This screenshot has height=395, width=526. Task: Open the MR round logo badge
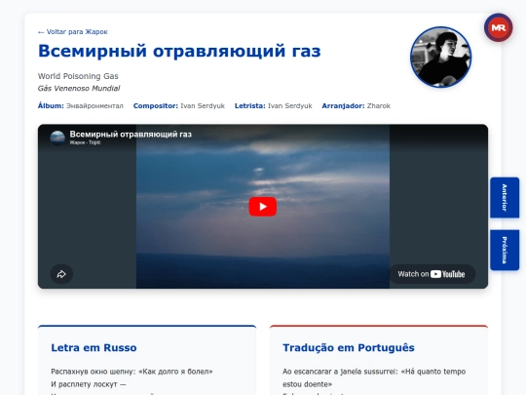point(498,27)
